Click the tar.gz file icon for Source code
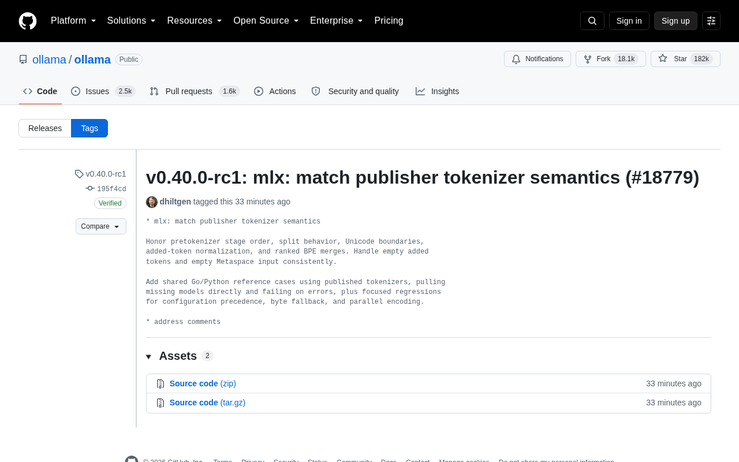Image resolution: width=739 pixels, height=462 pixels. pos(161,403)
